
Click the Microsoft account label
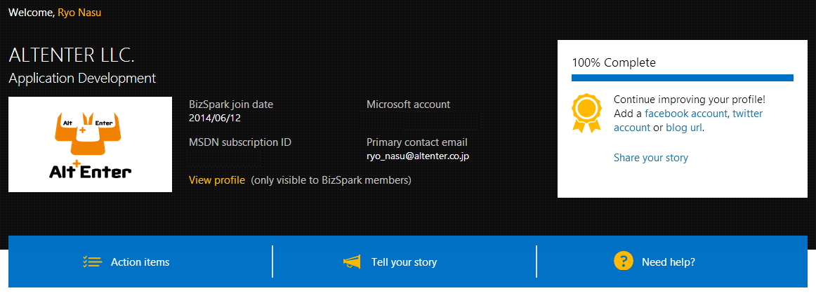pyautogui.click(x=408, y=104)
